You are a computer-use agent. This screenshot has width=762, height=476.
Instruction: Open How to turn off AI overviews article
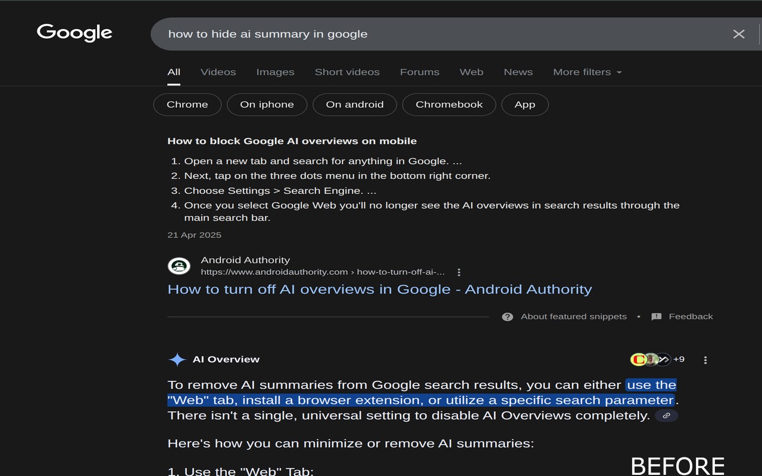coord(380,289)
